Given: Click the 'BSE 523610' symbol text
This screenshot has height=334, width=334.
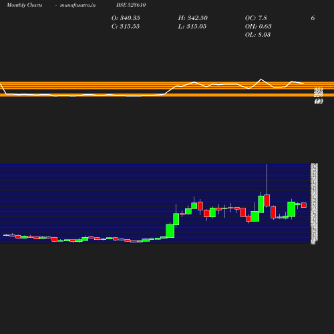Looking at the screenshot, I should pos(131,5).
